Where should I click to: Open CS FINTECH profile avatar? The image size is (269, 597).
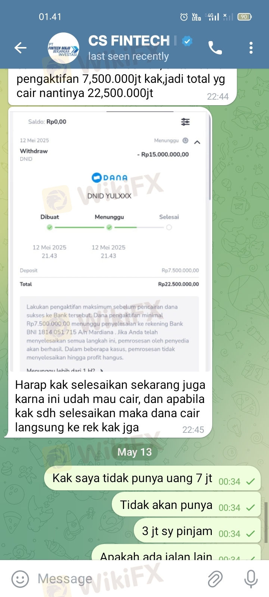point(64,48)
